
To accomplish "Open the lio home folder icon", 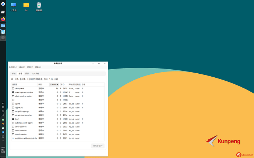I will click(x=26, y=7).
